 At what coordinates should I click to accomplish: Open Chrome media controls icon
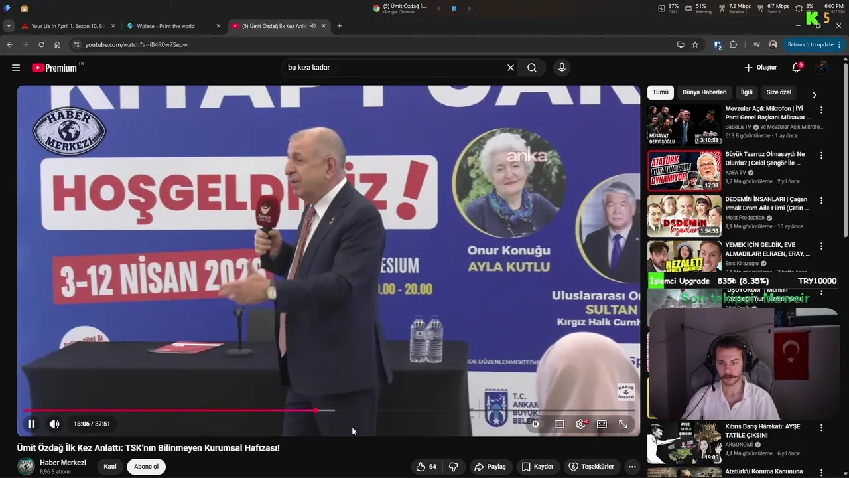click(757, 44)
